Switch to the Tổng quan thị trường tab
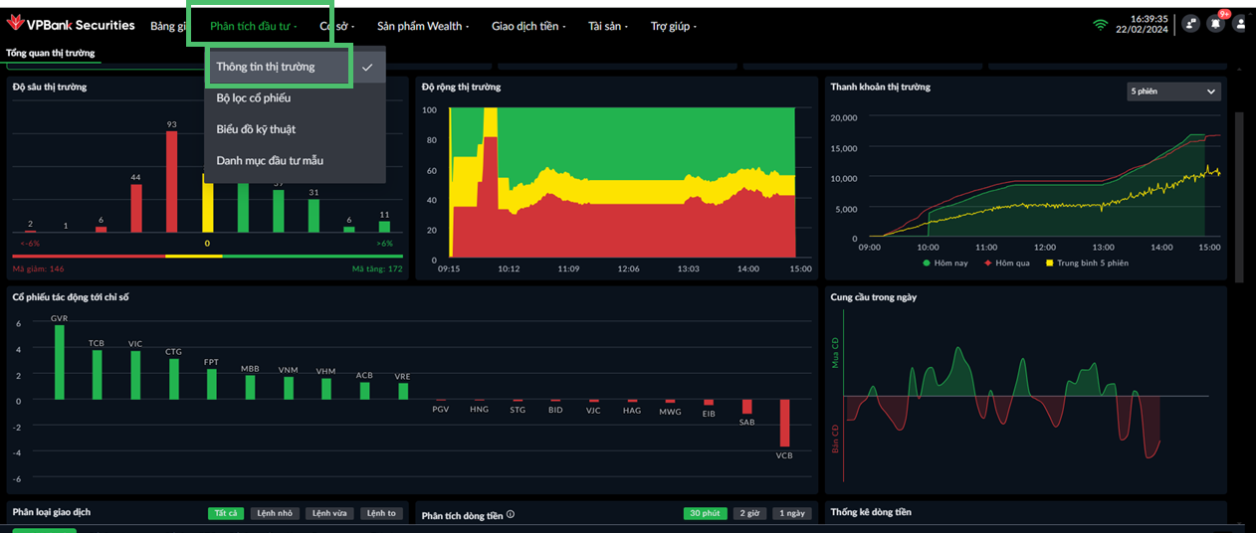The image size is (1256, 533). click(x=51, y=52)
